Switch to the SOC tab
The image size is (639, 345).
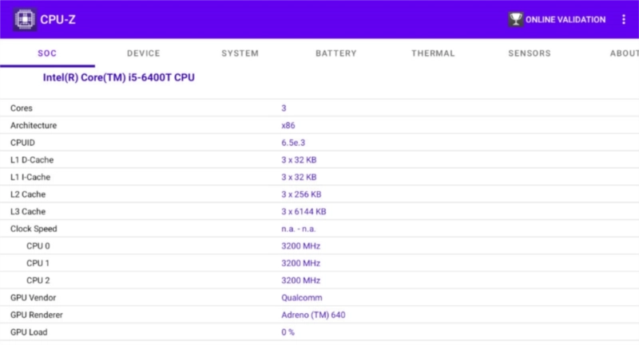point(47,53)
